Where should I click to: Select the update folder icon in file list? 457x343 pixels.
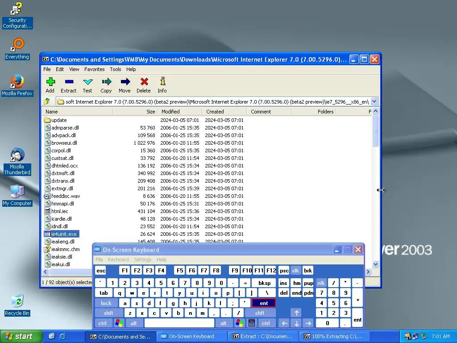click(47, 120)
